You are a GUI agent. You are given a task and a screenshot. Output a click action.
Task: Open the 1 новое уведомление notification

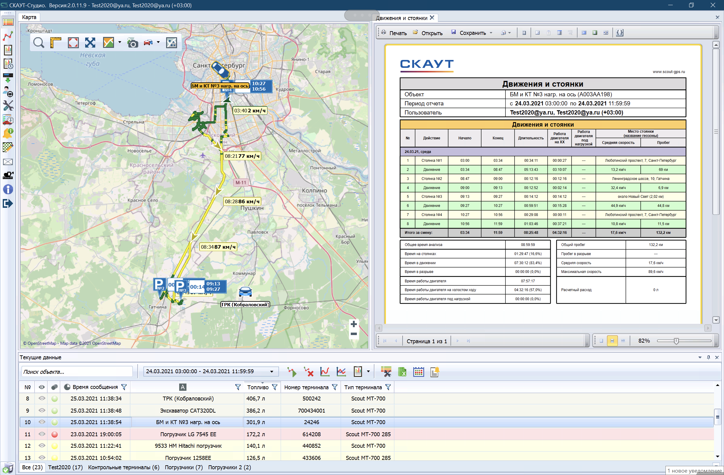[695, 471]
